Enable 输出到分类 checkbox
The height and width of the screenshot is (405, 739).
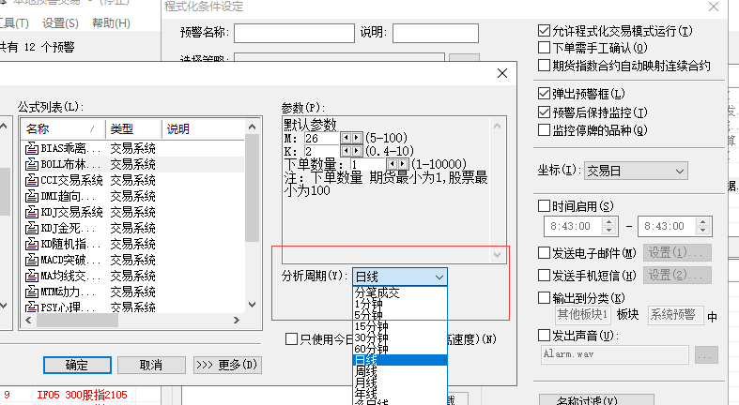tap(544, 298)
